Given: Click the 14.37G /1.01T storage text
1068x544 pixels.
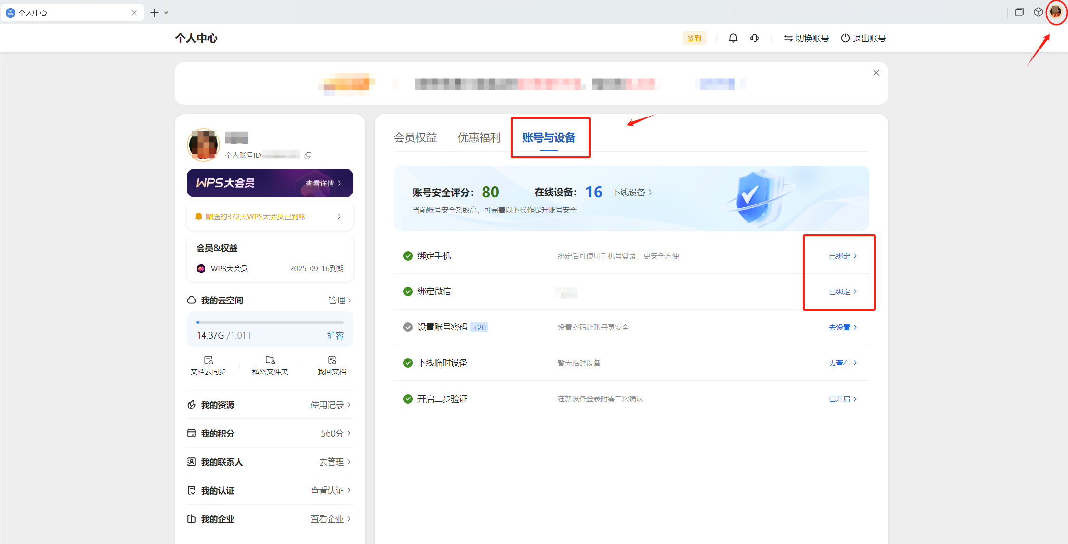Looking at the screenshot, I should pyautogui.click(x=224, y=335).
